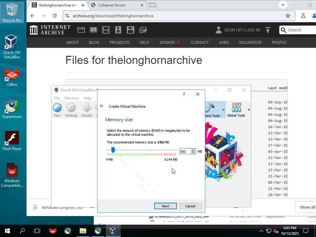Click the user avatar icon
The image size is (316, 237).
(x=218, y=30)
